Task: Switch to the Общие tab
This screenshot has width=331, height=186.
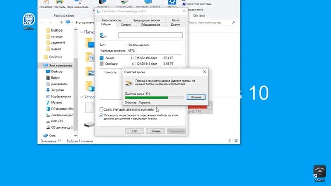Action: 106,24
